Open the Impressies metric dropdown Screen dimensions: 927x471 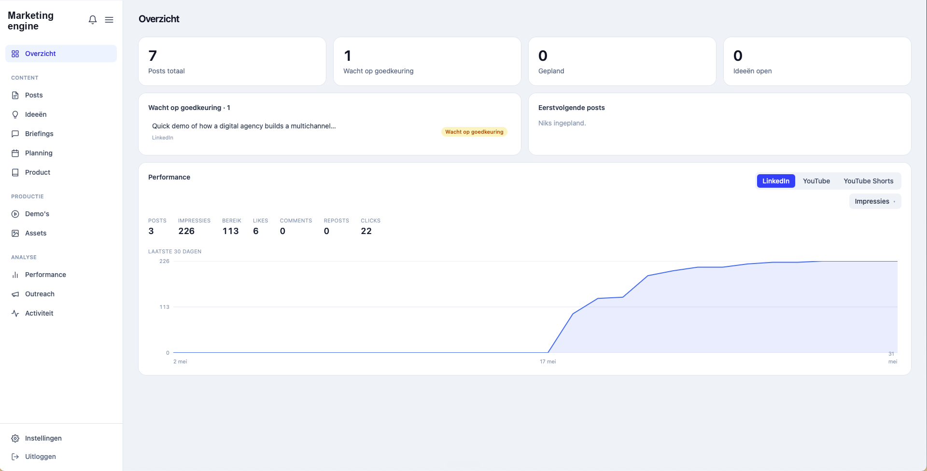pos(875,201)
